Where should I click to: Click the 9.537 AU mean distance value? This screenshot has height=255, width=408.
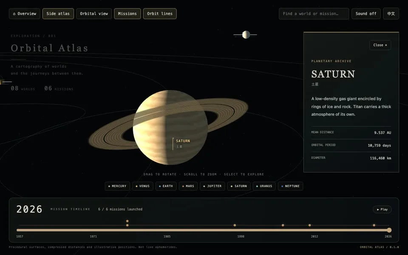point(382,133)
